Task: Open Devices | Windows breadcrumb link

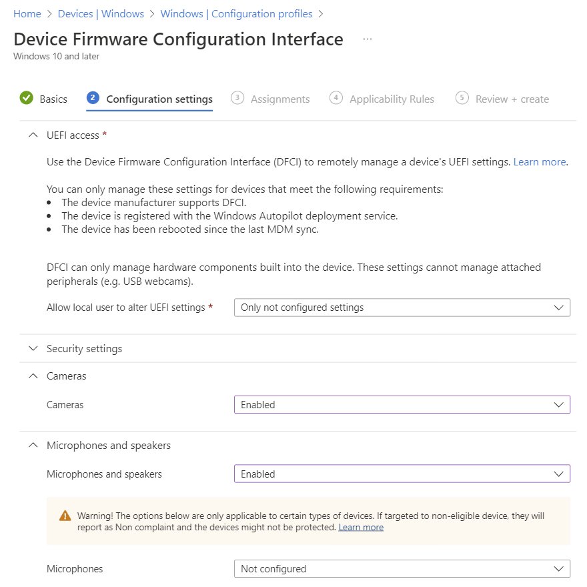Action: point(101,13)
